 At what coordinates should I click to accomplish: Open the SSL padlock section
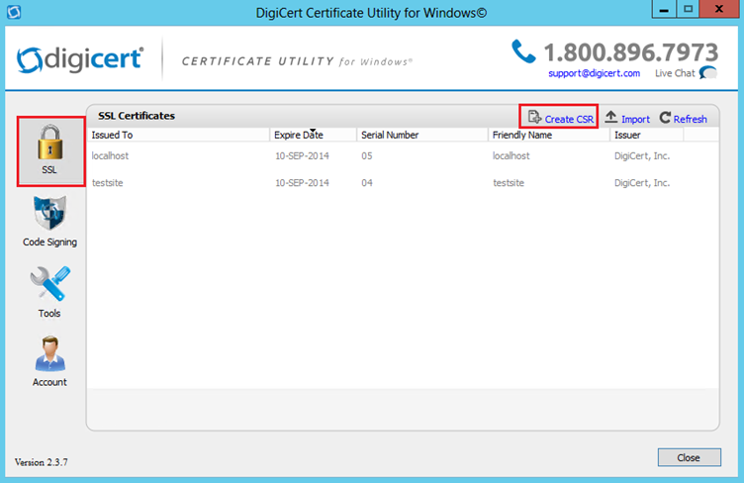(49, 149)
